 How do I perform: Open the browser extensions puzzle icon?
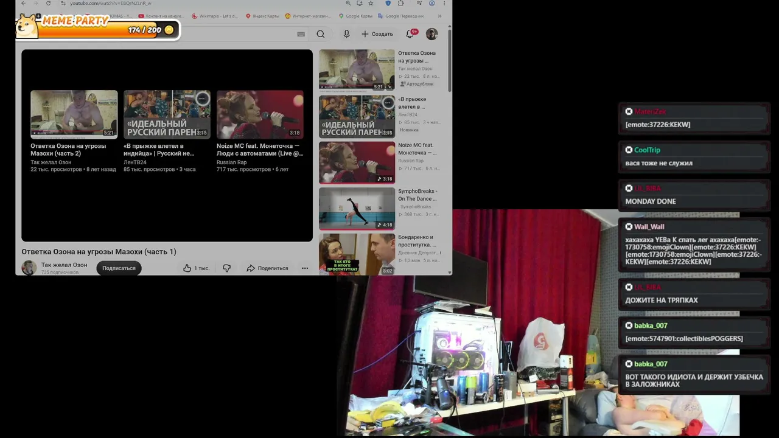point(400,3)
